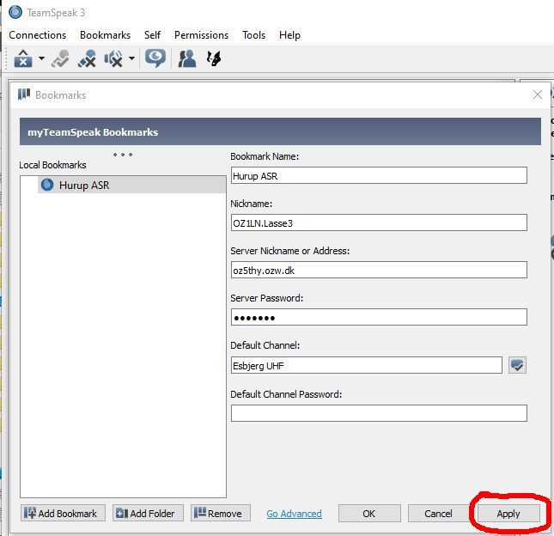The height and width of the screenshot is (536, 554).
Task: Select the Hurup ASR bookmark in the list
Action: 131,185
